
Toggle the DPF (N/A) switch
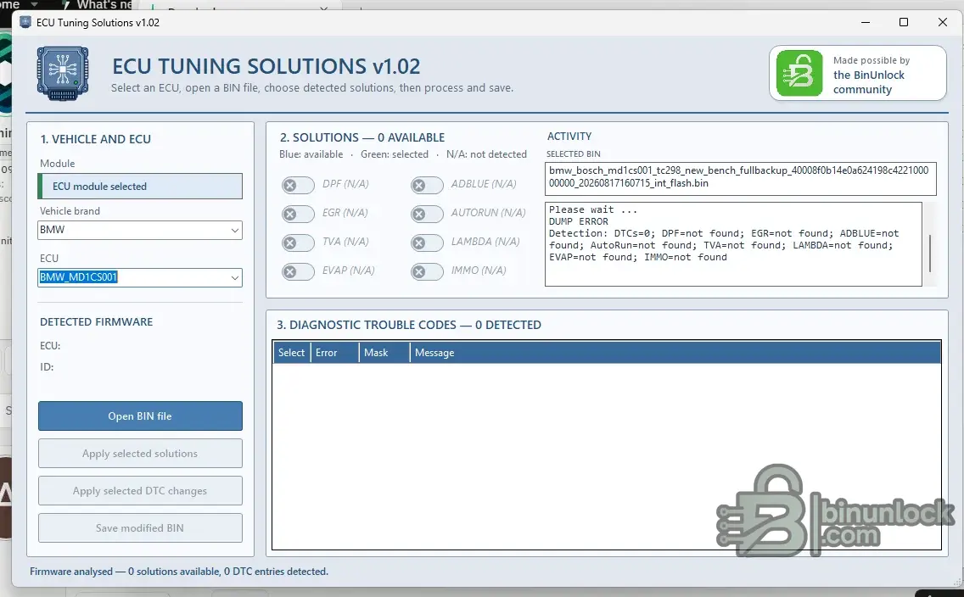pos(298,185)
